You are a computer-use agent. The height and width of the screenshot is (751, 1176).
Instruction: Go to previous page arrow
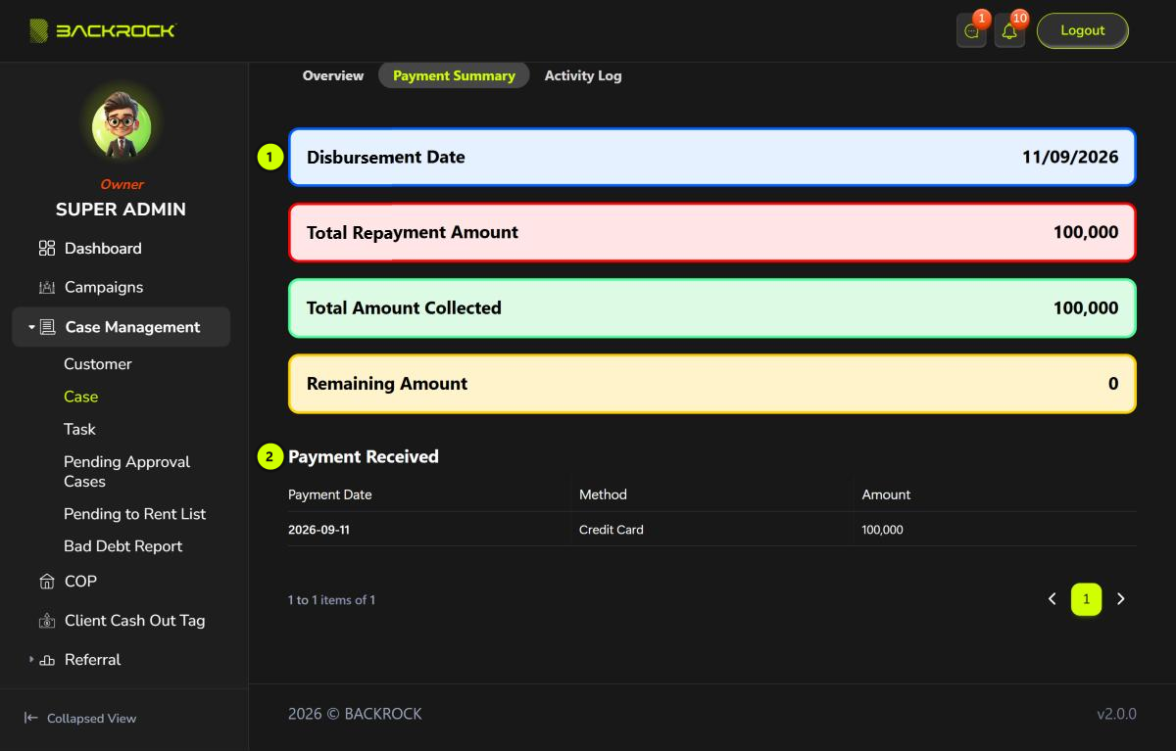(x=1053, y=599)
